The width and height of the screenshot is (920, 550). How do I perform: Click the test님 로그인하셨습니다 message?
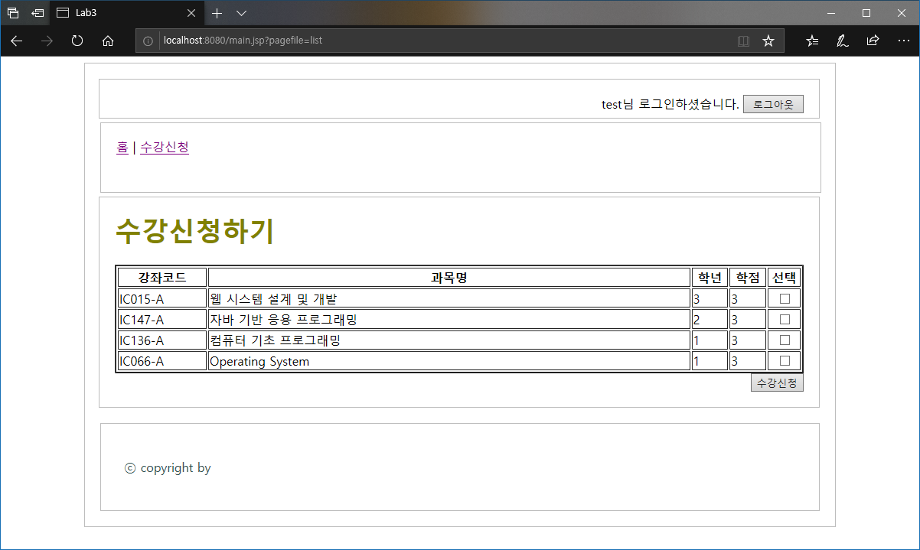(x=670, y=105)
